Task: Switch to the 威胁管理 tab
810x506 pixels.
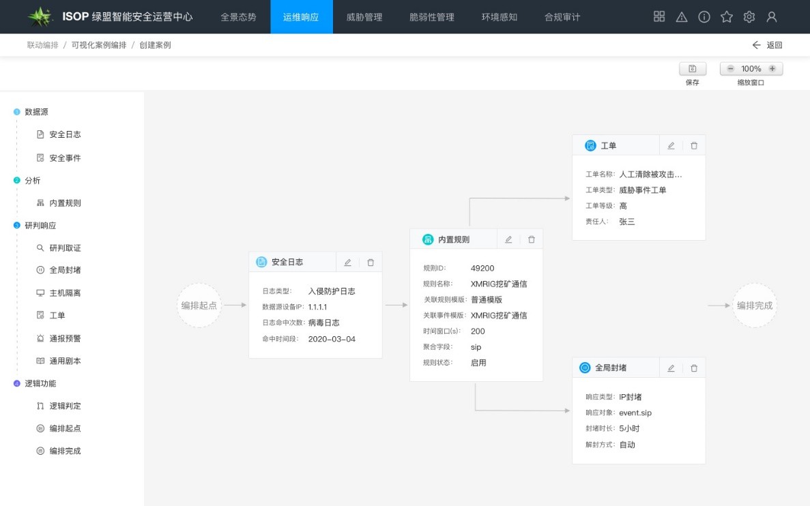Action: (364, 17)
